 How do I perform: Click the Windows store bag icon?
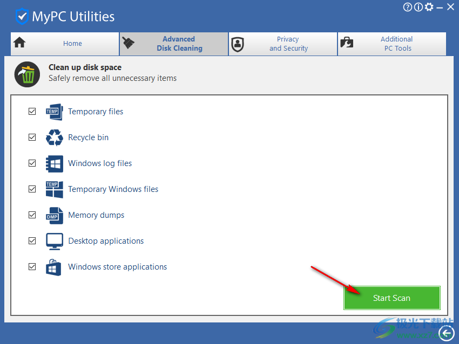(x=53, y=267)
